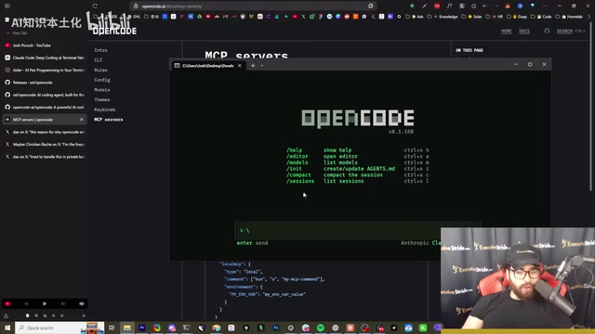
Task: Click New Tab in browser sidebar
Action: click(x=18, y=33)
